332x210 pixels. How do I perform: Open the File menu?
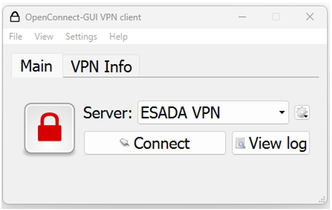(x=15, y=37)
